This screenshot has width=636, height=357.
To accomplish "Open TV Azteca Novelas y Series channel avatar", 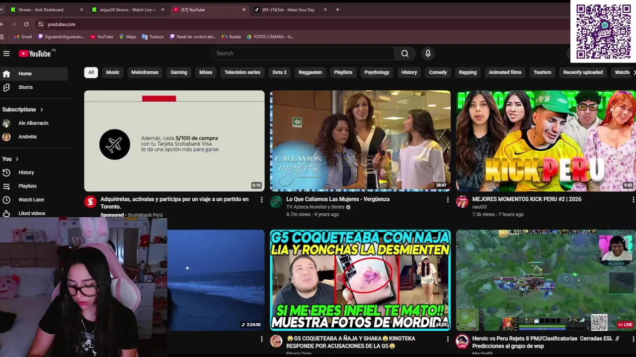I will click(276, 202).
